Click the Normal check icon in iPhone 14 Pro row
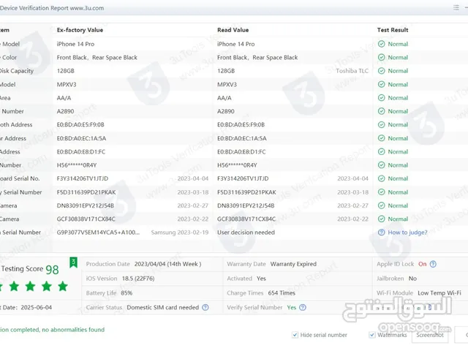The image size is (468, 351). pyautogui.click(x=381, y=44)
